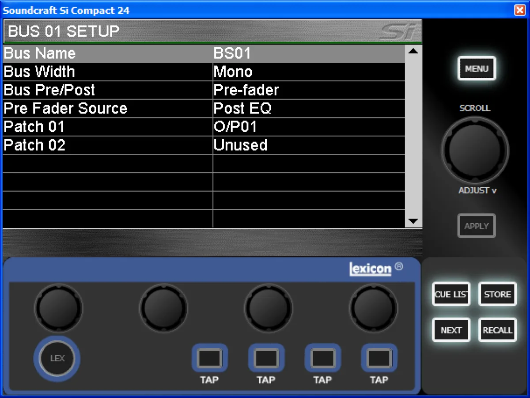Click the APPLY button

pyautogui.click(x=477, y=226)
